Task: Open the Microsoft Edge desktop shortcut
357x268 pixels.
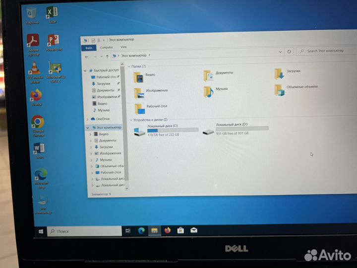Action: pos(42,179)
